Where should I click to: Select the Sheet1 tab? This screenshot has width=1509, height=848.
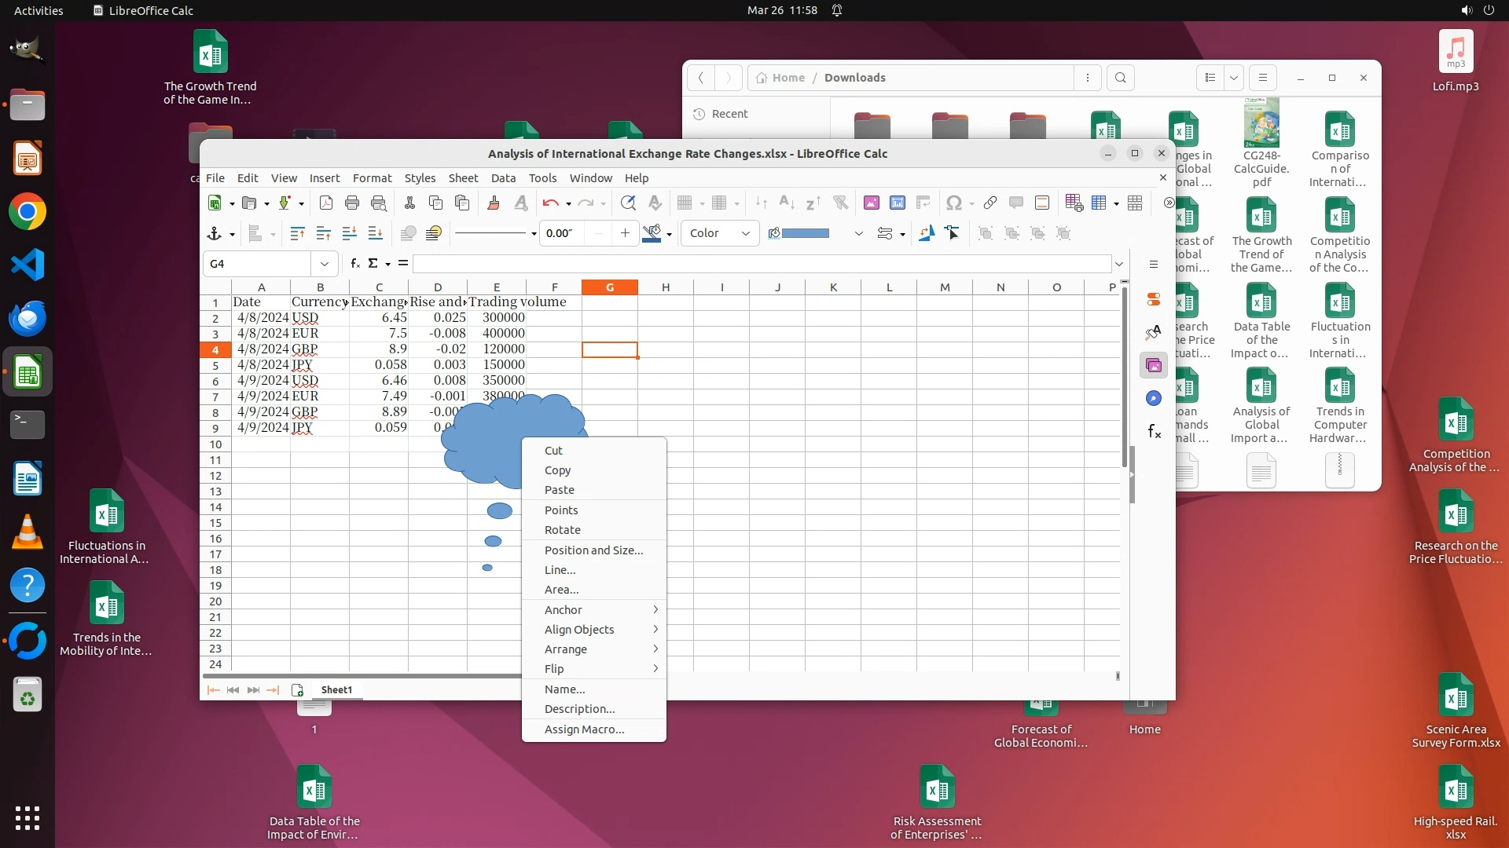(x=336, y=690)
